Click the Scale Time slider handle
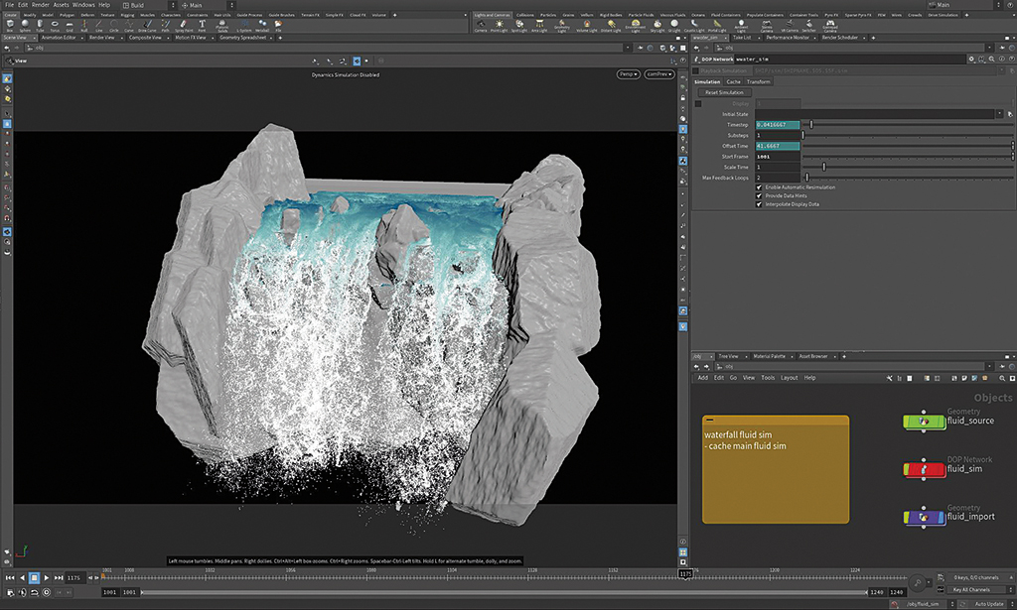This screenshot has width=1017, height=610. 823,167
